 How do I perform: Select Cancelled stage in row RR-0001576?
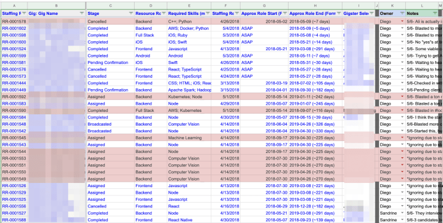(111, 69)
